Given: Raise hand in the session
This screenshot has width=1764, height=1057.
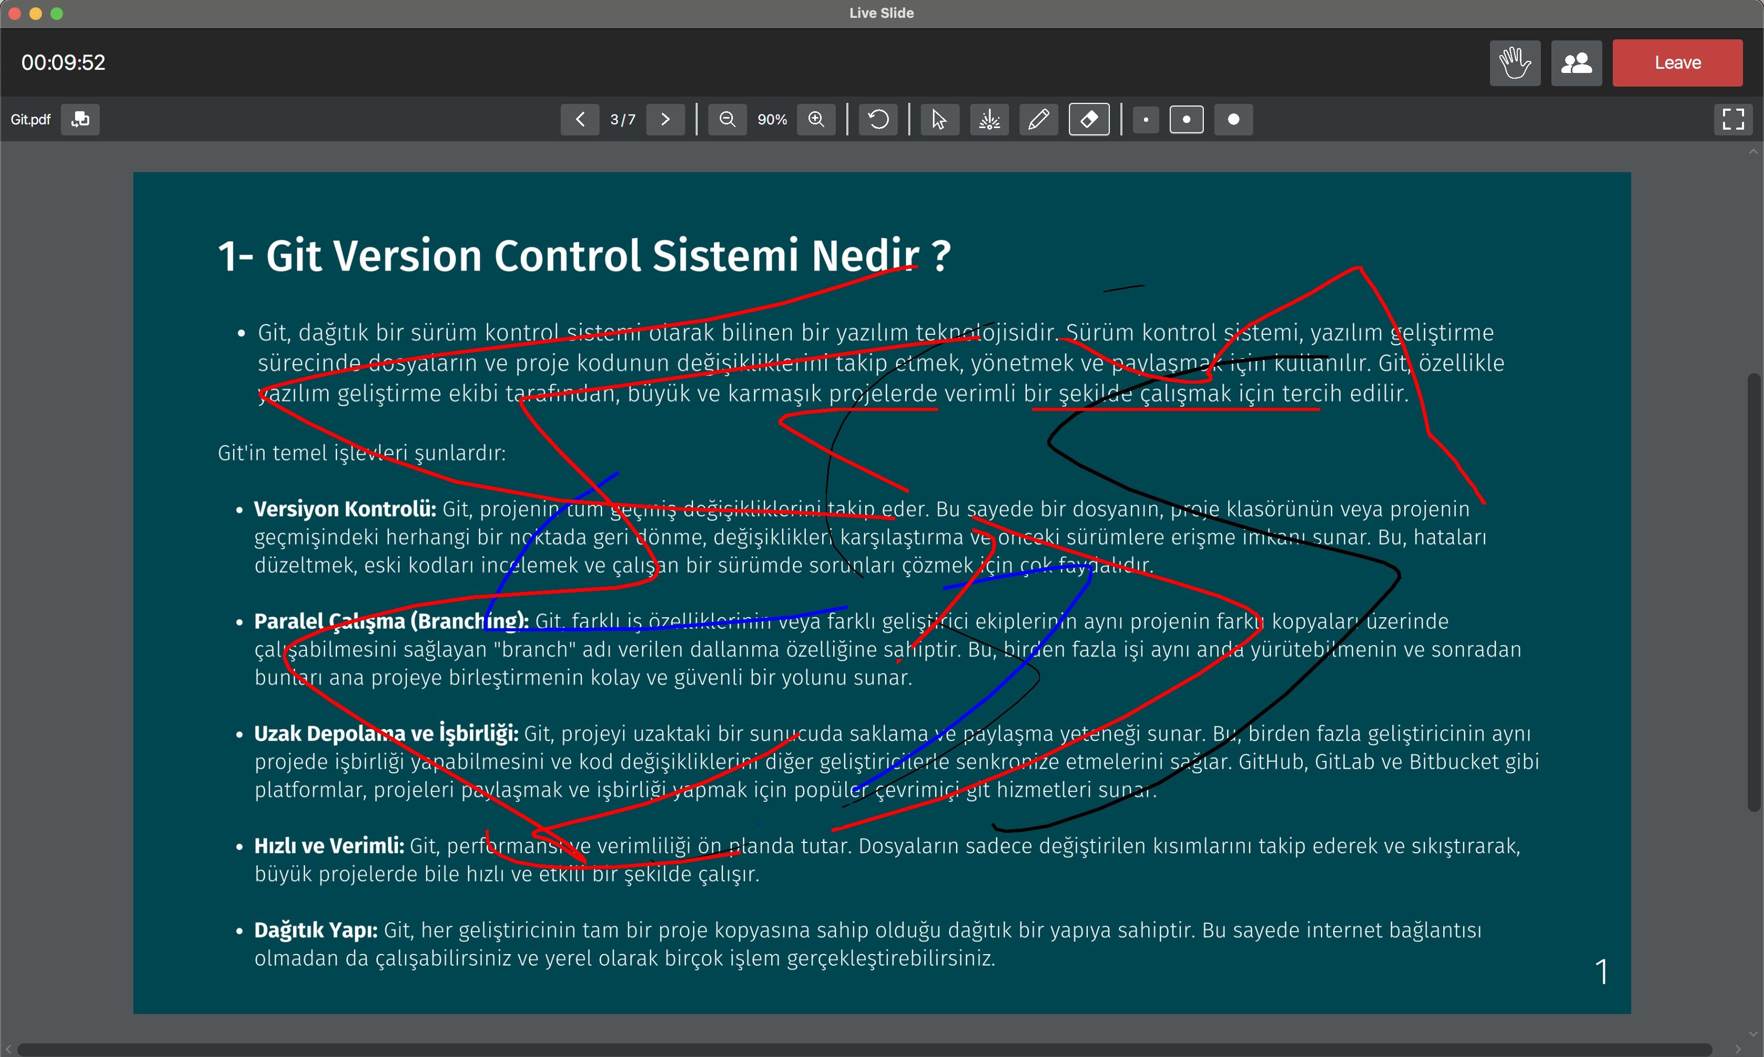Looking at the screenshot, I should tap(1515, 62).
